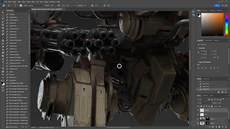Delete layer using Layers panel trash icon
Viewport: 230px width, 129px height.
(x=226, y=127)
